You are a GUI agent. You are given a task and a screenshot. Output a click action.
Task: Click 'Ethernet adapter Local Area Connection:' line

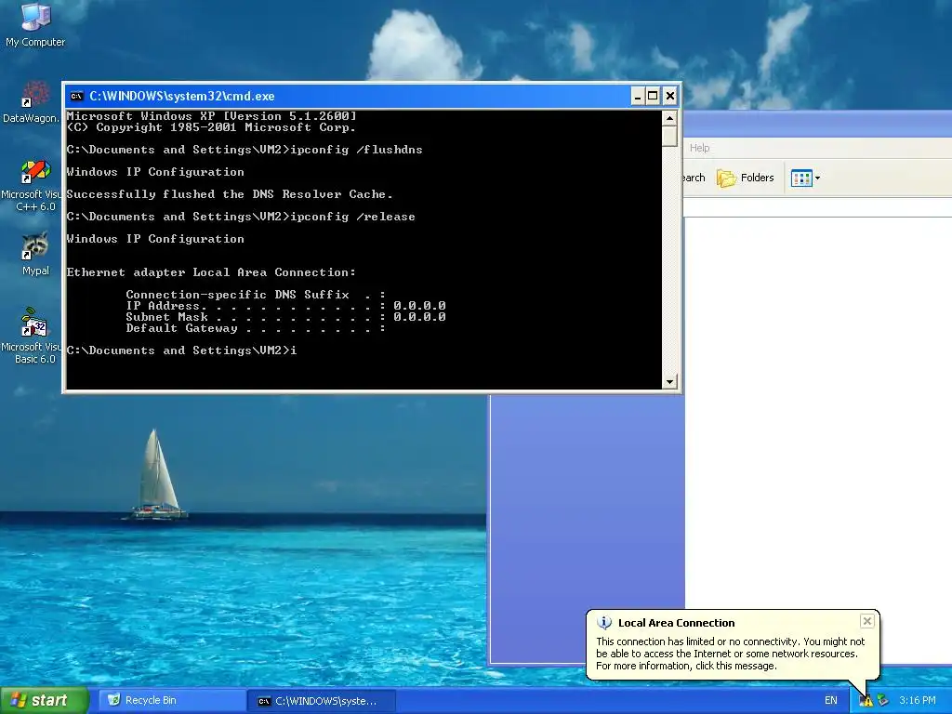coord(211,272)
